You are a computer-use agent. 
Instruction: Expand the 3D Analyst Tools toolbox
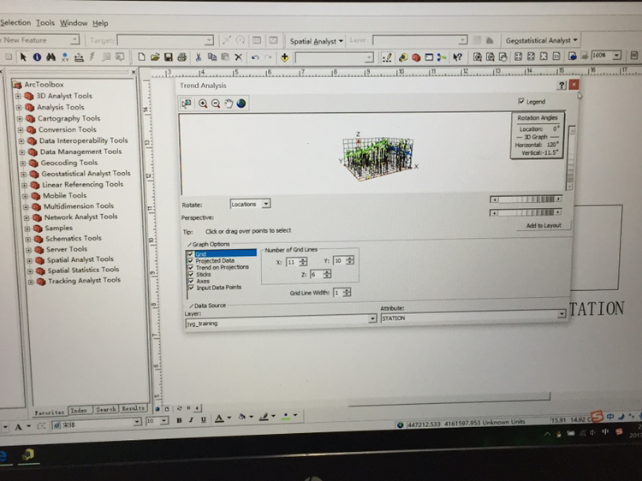coord(18,96)
